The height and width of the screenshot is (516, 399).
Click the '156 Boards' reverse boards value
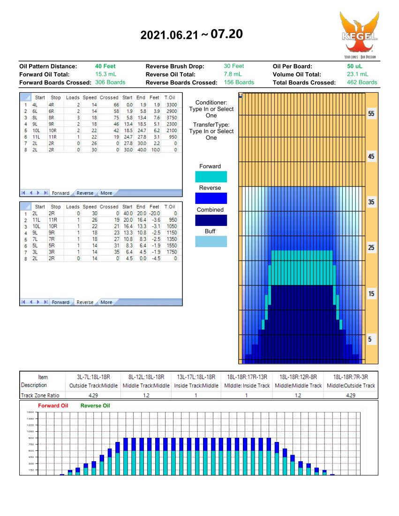pos(239,82)
